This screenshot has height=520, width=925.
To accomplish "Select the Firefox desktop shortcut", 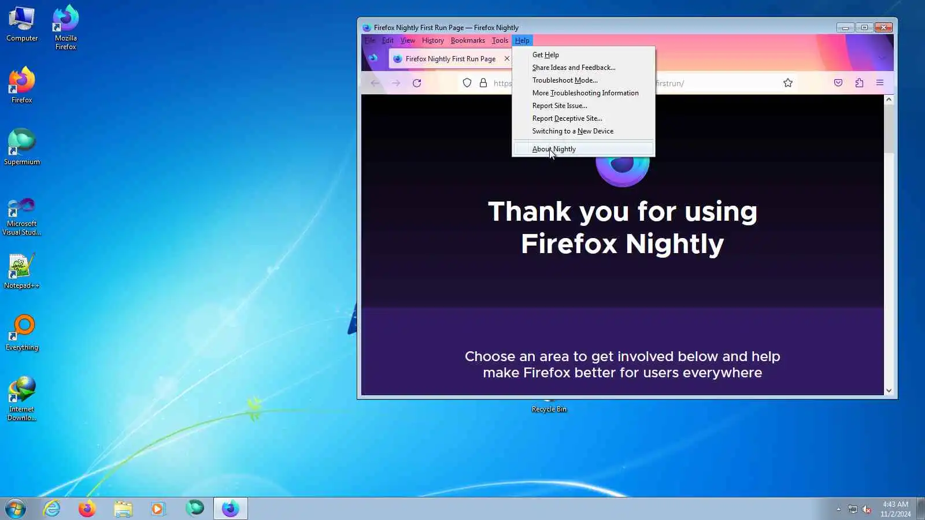I will click(x=22, y=86).
